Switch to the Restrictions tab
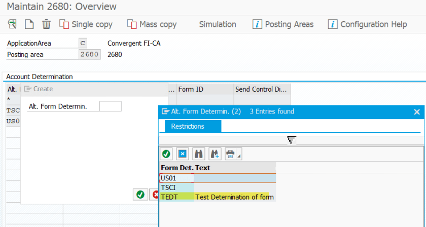 click(x=188, y=126)
